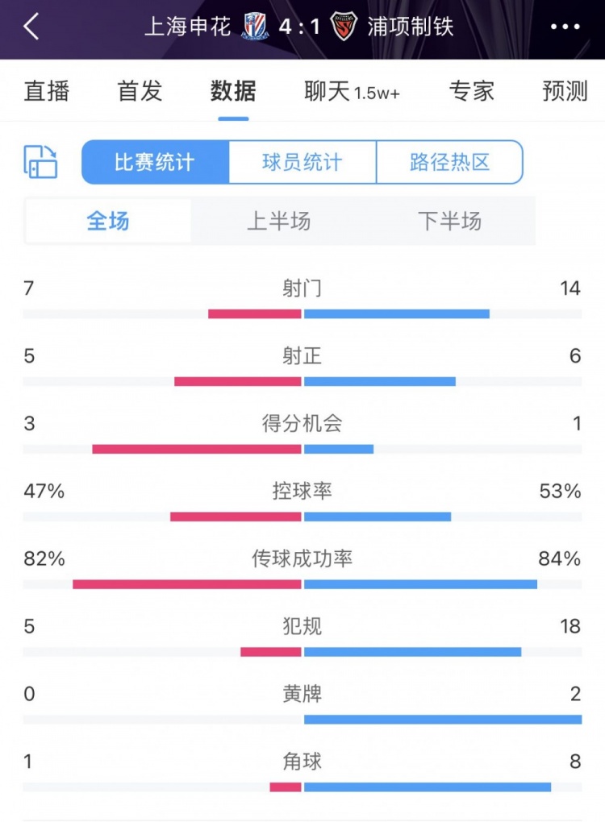Image resolution: width=605 pixels, height=822 pixels.
Task: Tap the Pohang Steelers team crest
Action: click(x=344, y=27)
